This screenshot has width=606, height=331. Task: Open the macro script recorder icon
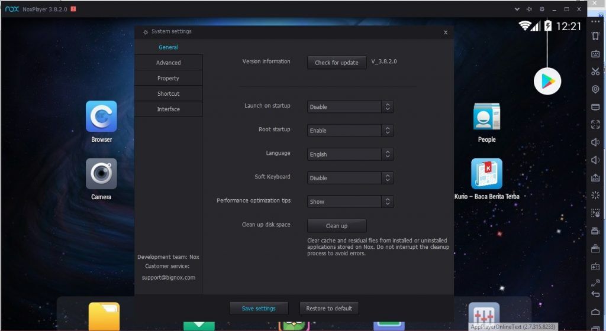pos(595,213)
